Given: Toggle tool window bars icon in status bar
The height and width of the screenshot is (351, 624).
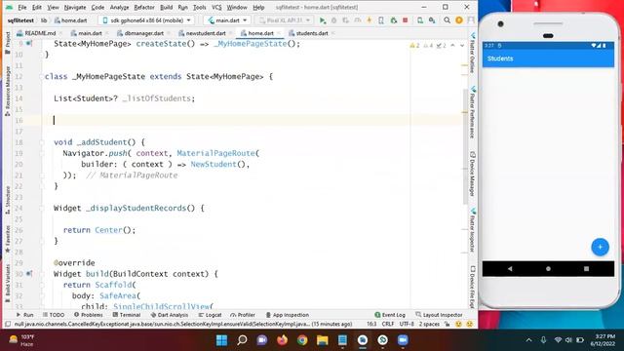Looking at the screenshot, I should [x=8, y=324].
